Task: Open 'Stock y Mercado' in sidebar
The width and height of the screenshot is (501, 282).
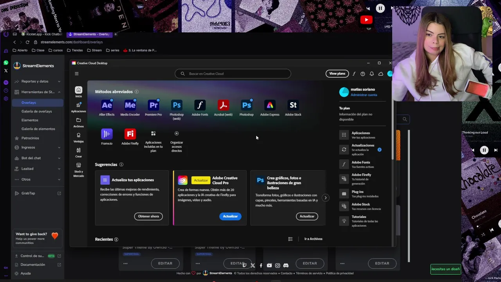Action: (x=79, y=170)
